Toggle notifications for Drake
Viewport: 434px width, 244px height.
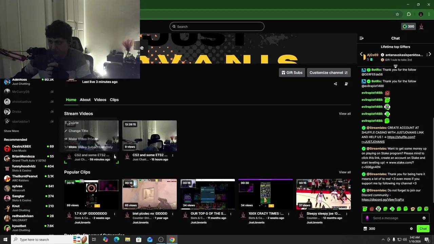point(52,111)
